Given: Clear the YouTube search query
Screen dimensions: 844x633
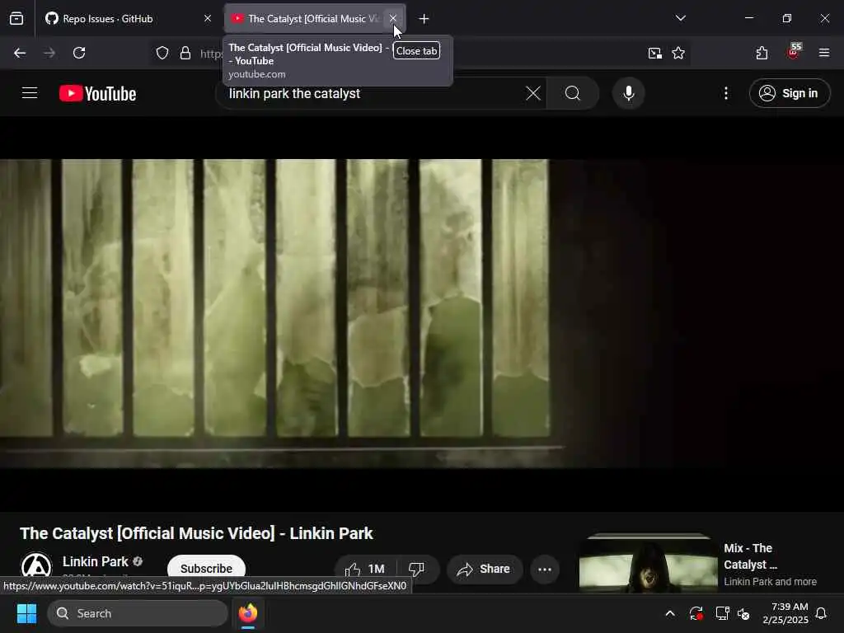Looking at the screenshot, I should point(533,94).
